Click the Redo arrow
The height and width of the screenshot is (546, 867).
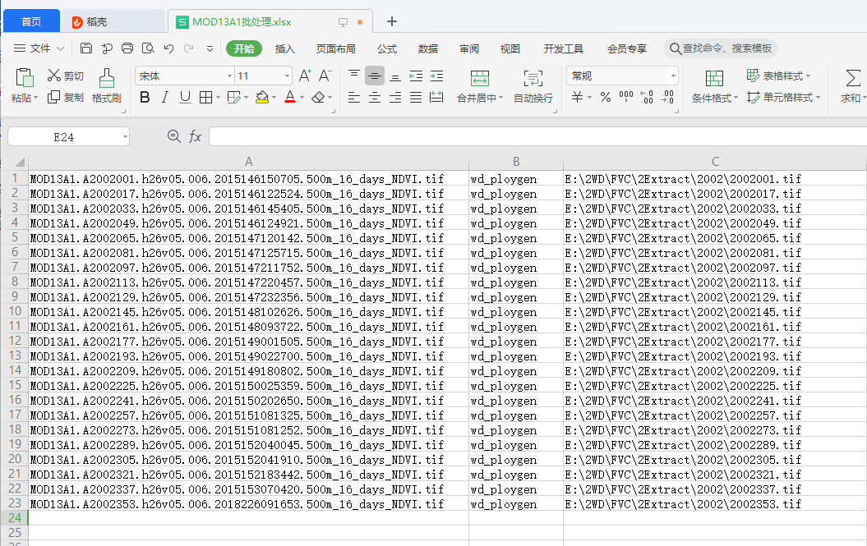pos(188,48)
